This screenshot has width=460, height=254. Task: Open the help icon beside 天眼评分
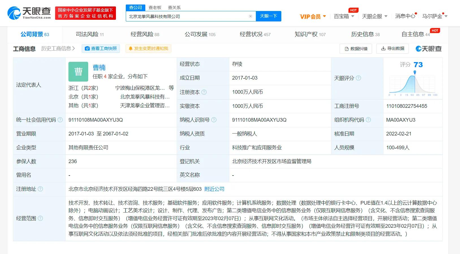point(358,78)
